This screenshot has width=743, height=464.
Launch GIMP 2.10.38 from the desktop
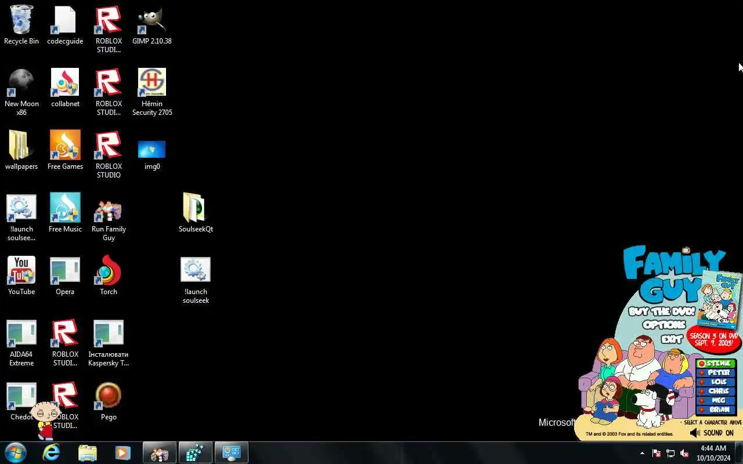(x=152, y=25)
